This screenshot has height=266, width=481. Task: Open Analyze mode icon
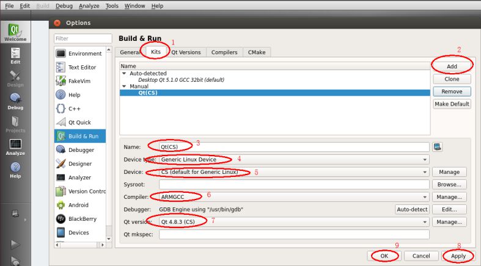coord(15,147)
